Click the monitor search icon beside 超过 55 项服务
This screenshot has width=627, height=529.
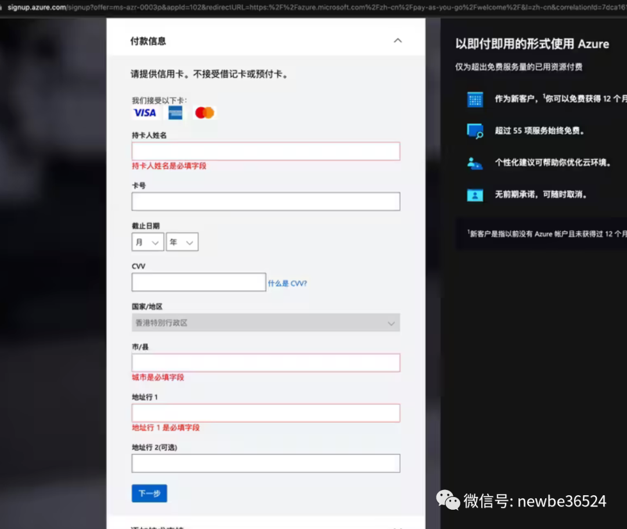(475, 131)
